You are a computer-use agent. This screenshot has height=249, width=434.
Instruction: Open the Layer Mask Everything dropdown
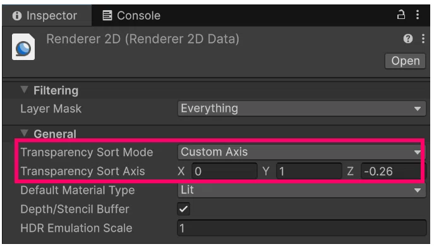pos(302,109)
